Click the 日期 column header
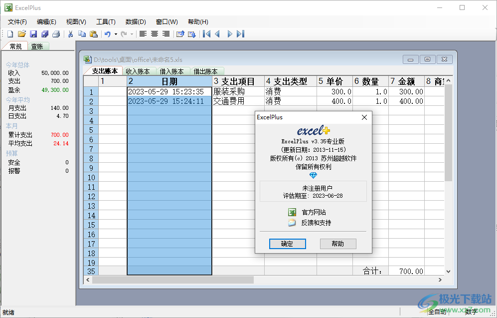The height and width of the screenshot is (318, 497). click(x=169, y=81)
